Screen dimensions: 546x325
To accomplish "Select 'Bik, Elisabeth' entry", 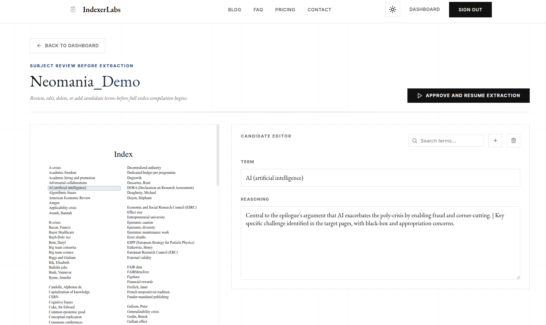I will [x=59, y=263].
